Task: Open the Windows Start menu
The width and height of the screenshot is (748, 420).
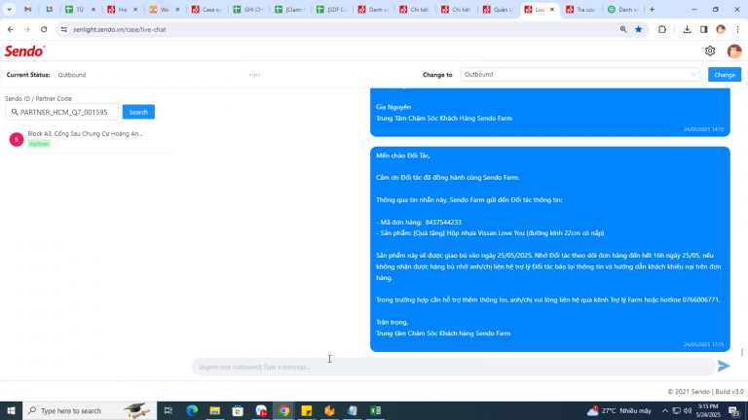Action: tap(11, 410)
